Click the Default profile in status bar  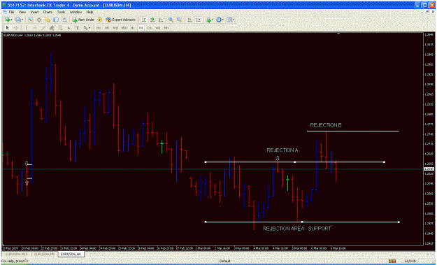tap(224, 261)
